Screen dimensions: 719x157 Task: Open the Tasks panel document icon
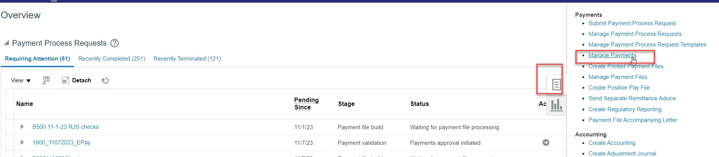556,85
